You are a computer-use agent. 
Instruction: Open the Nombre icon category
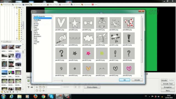37,34
